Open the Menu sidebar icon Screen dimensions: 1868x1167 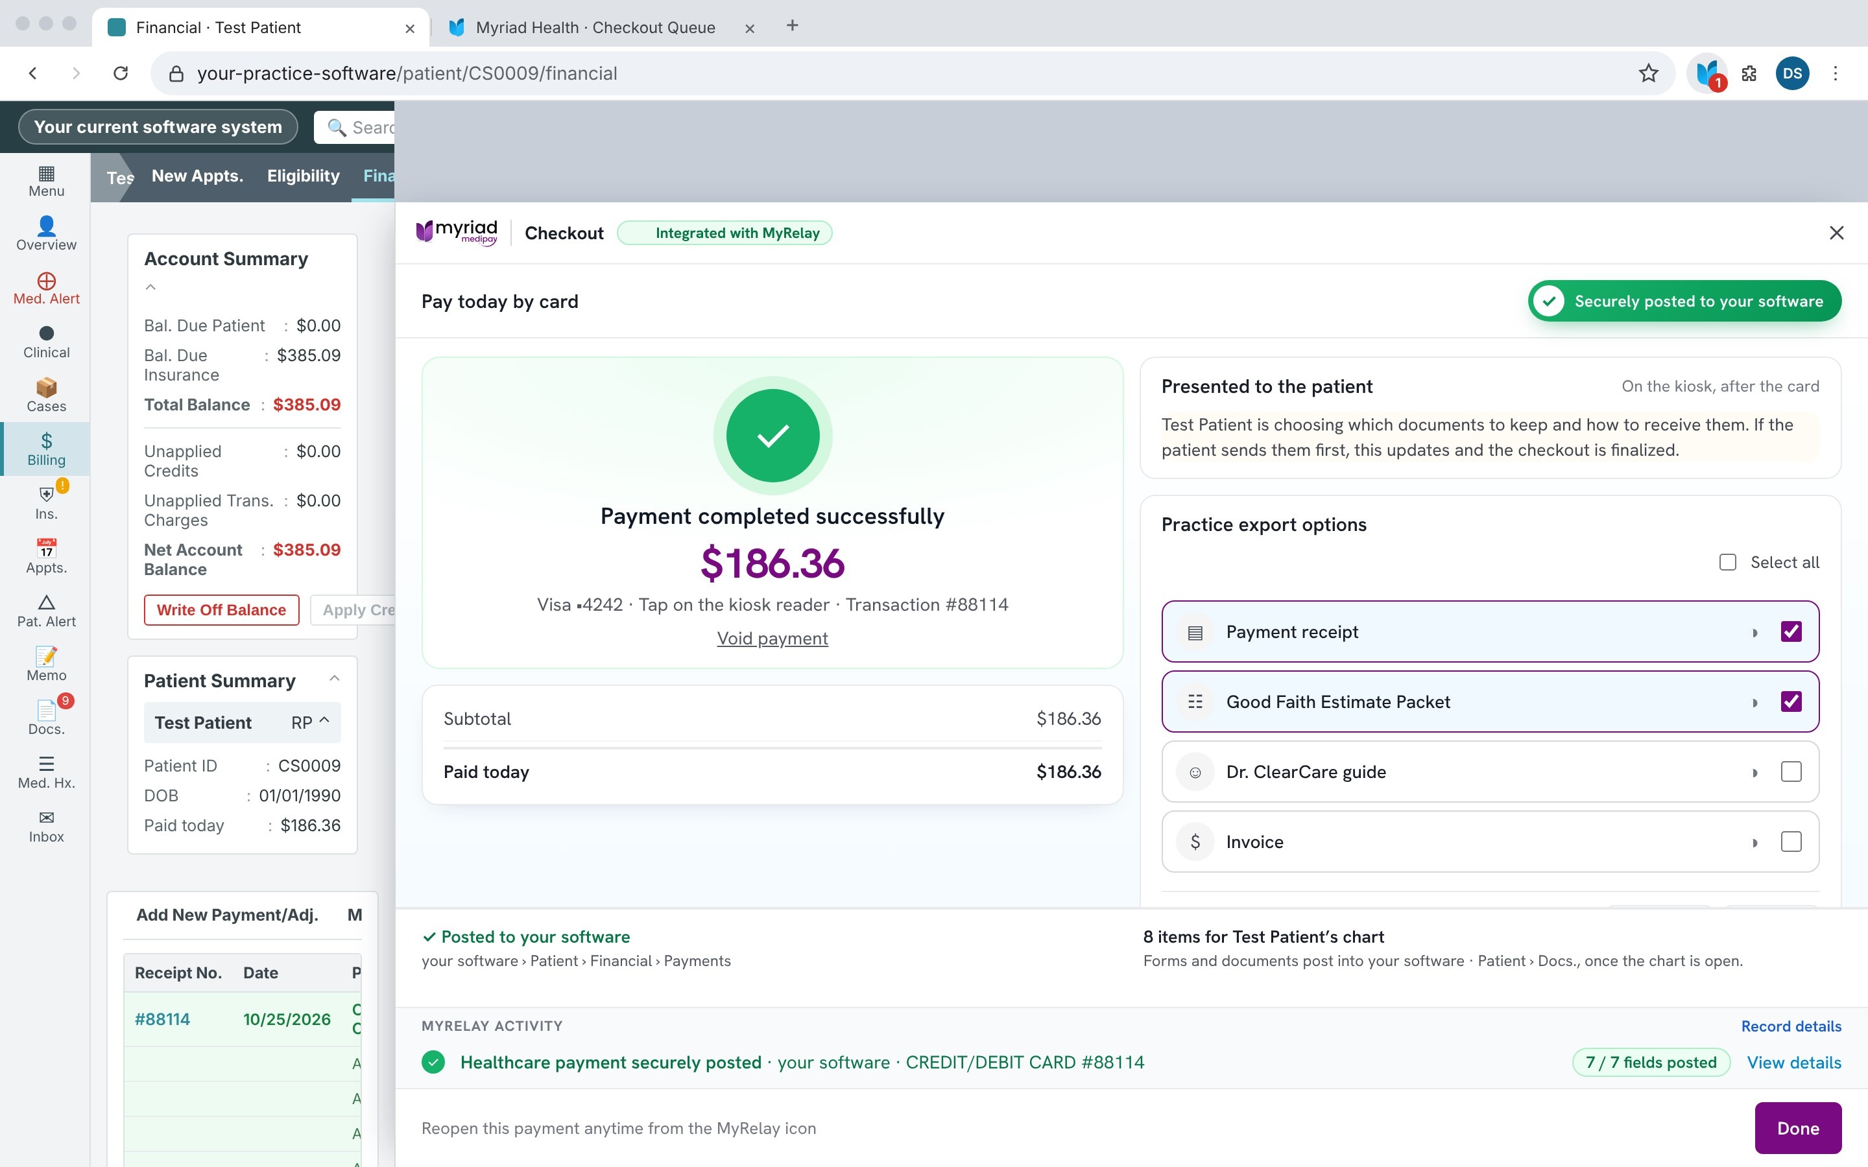[x=46, y=182]
